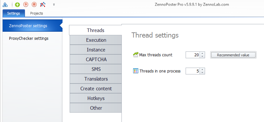Select the CAPTCHA settings tab

click(x=96, y=60)
